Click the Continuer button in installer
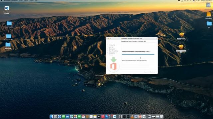Image resolution: width=213 pixels, height=119 pixels. coord(152,72)
